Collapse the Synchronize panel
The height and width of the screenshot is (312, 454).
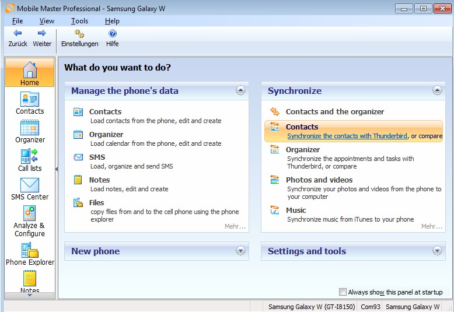coord(437,90)
